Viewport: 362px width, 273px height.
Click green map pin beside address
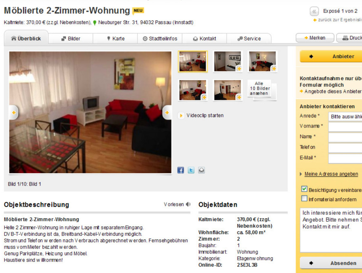coord(95,23)
